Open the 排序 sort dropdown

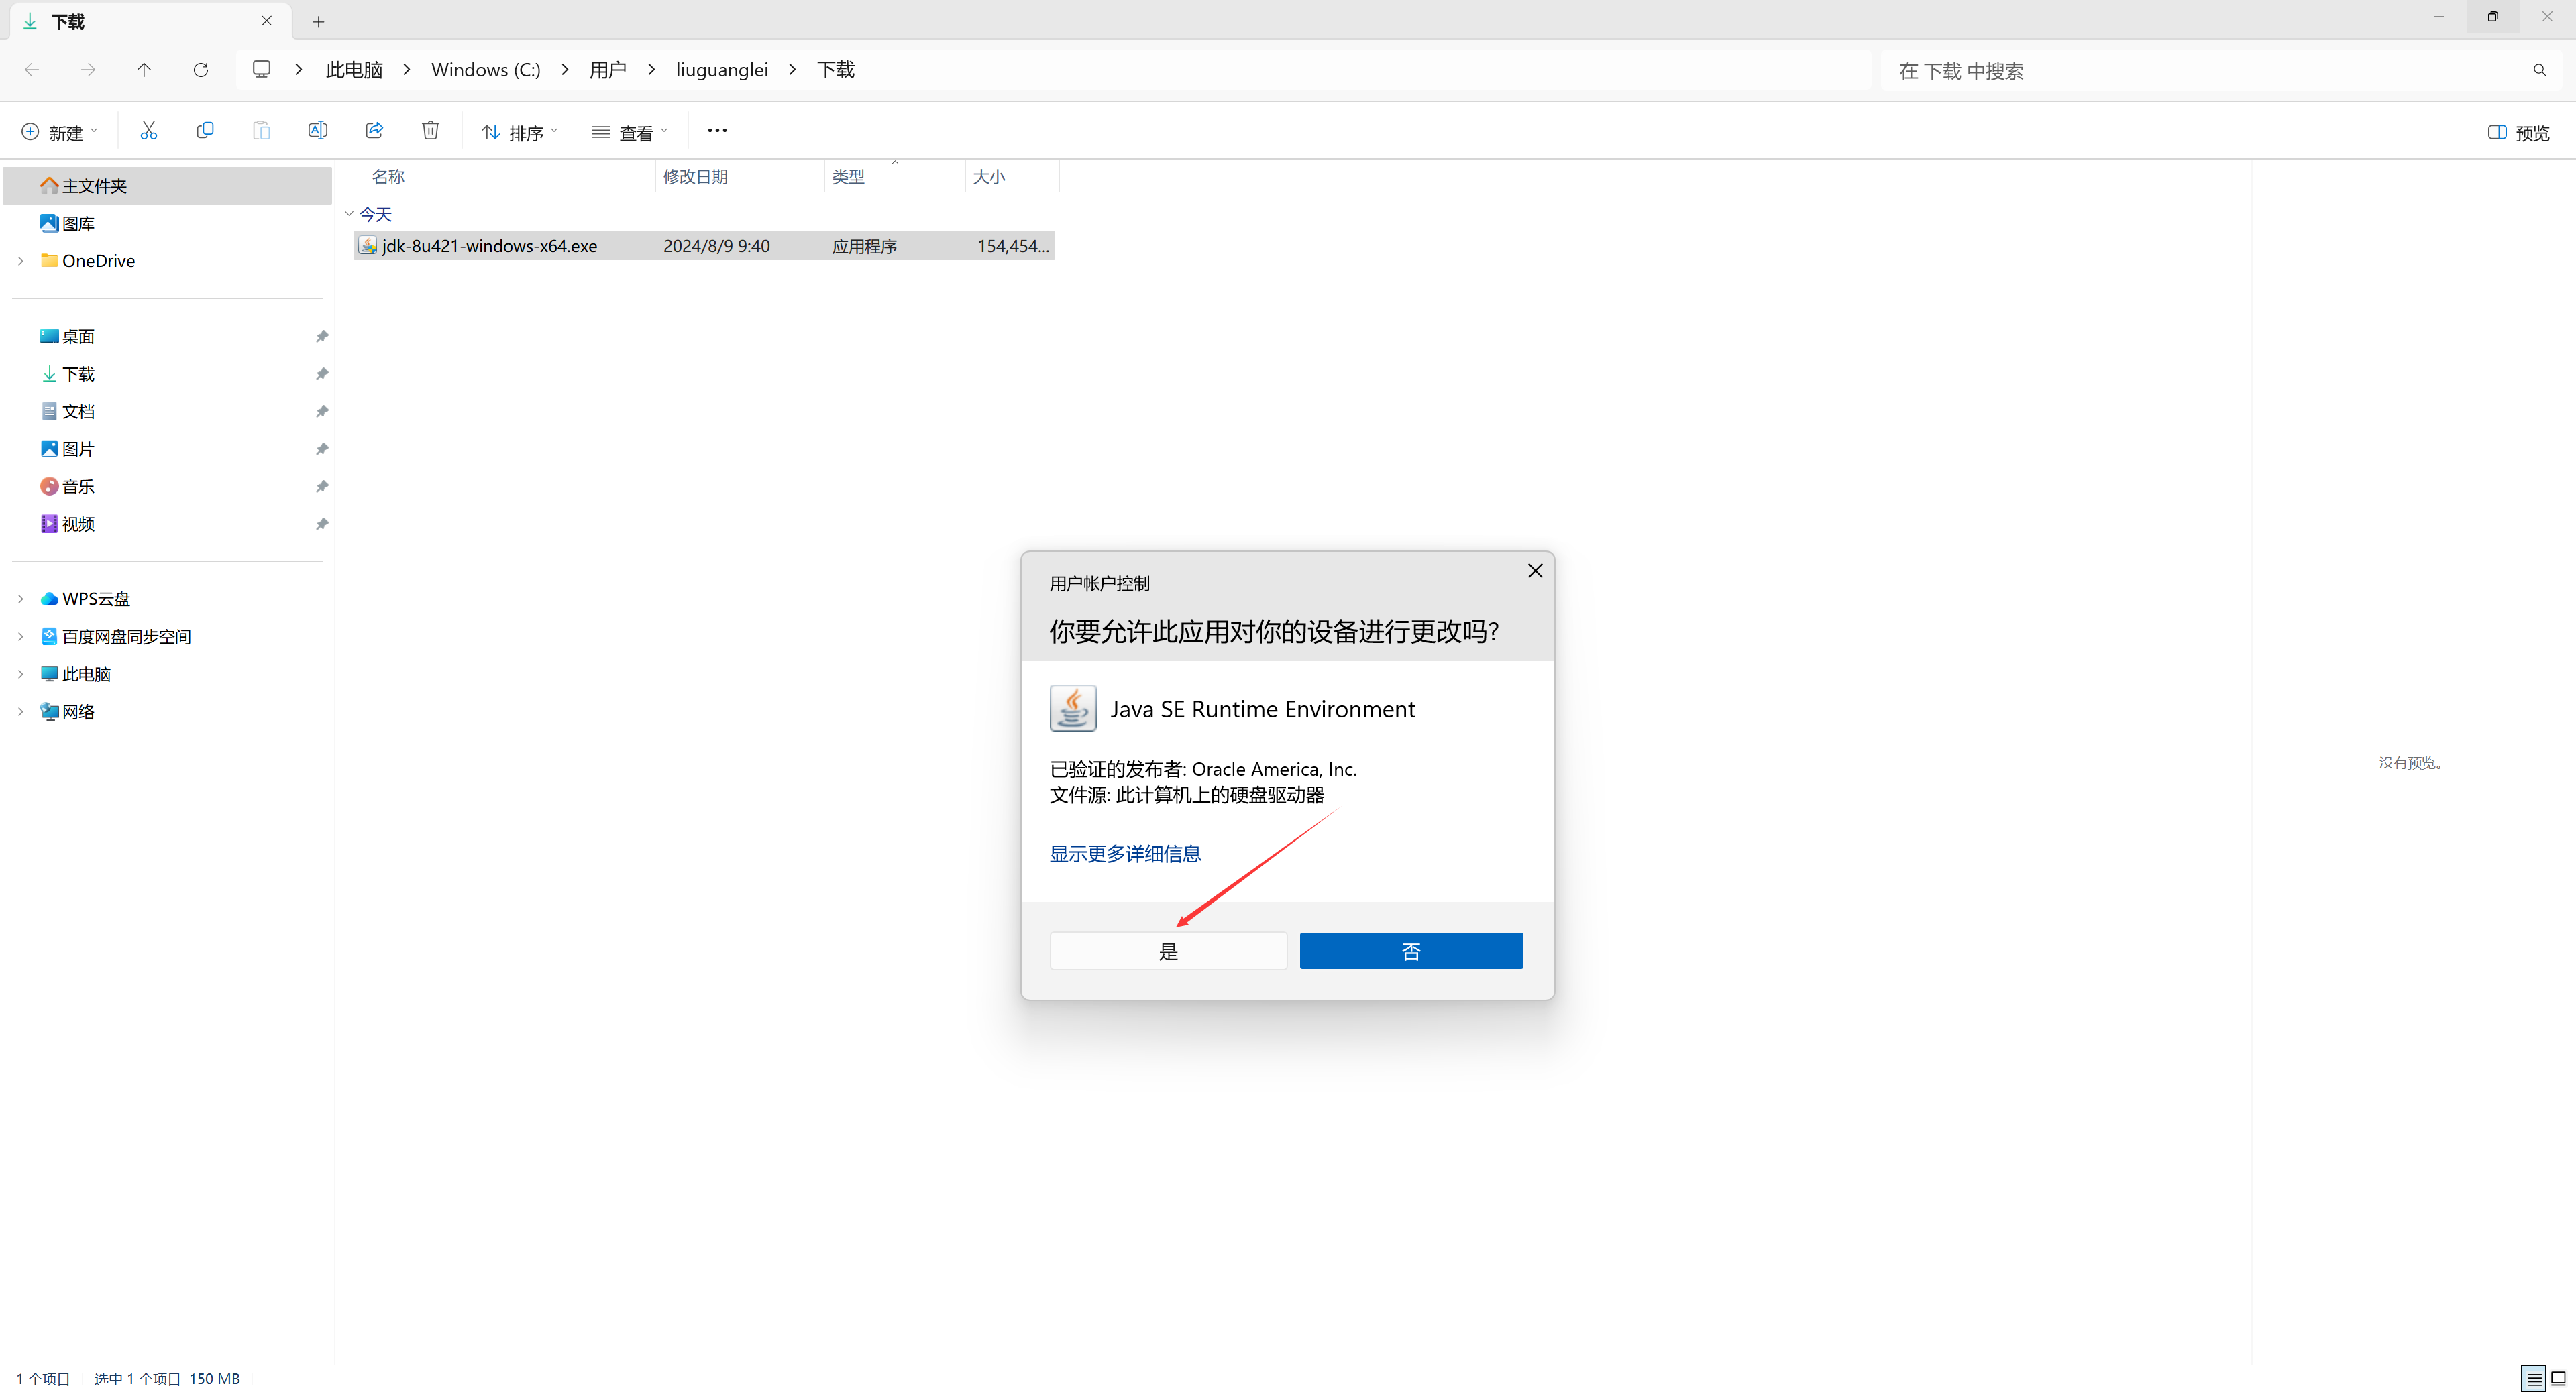pos(519,133)
